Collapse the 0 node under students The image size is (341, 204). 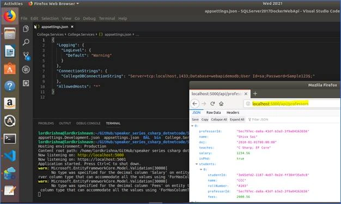pos(201,170)
